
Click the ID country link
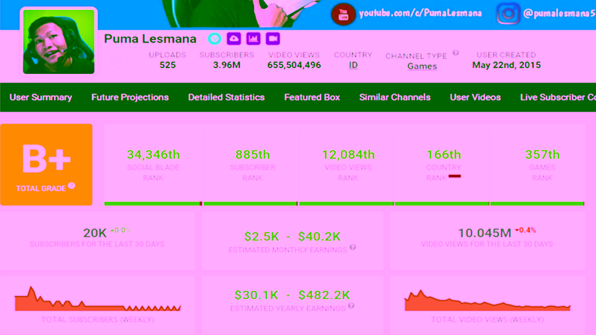click(353, 66)
